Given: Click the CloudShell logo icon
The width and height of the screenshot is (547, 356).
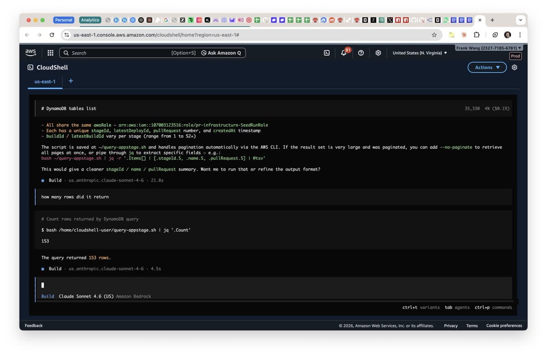Looking at the screenshot, I should coord(31,67).
